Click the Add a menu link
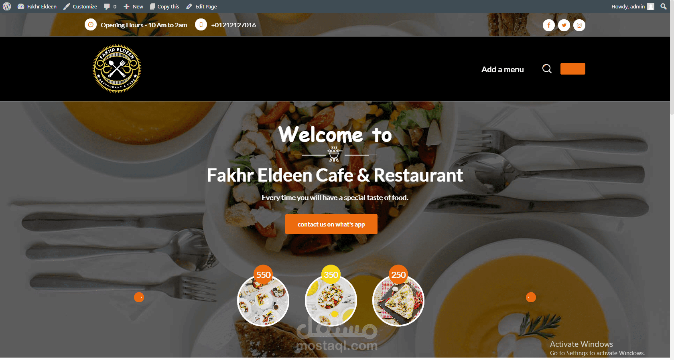674x360 pixels. click(502, 69)
